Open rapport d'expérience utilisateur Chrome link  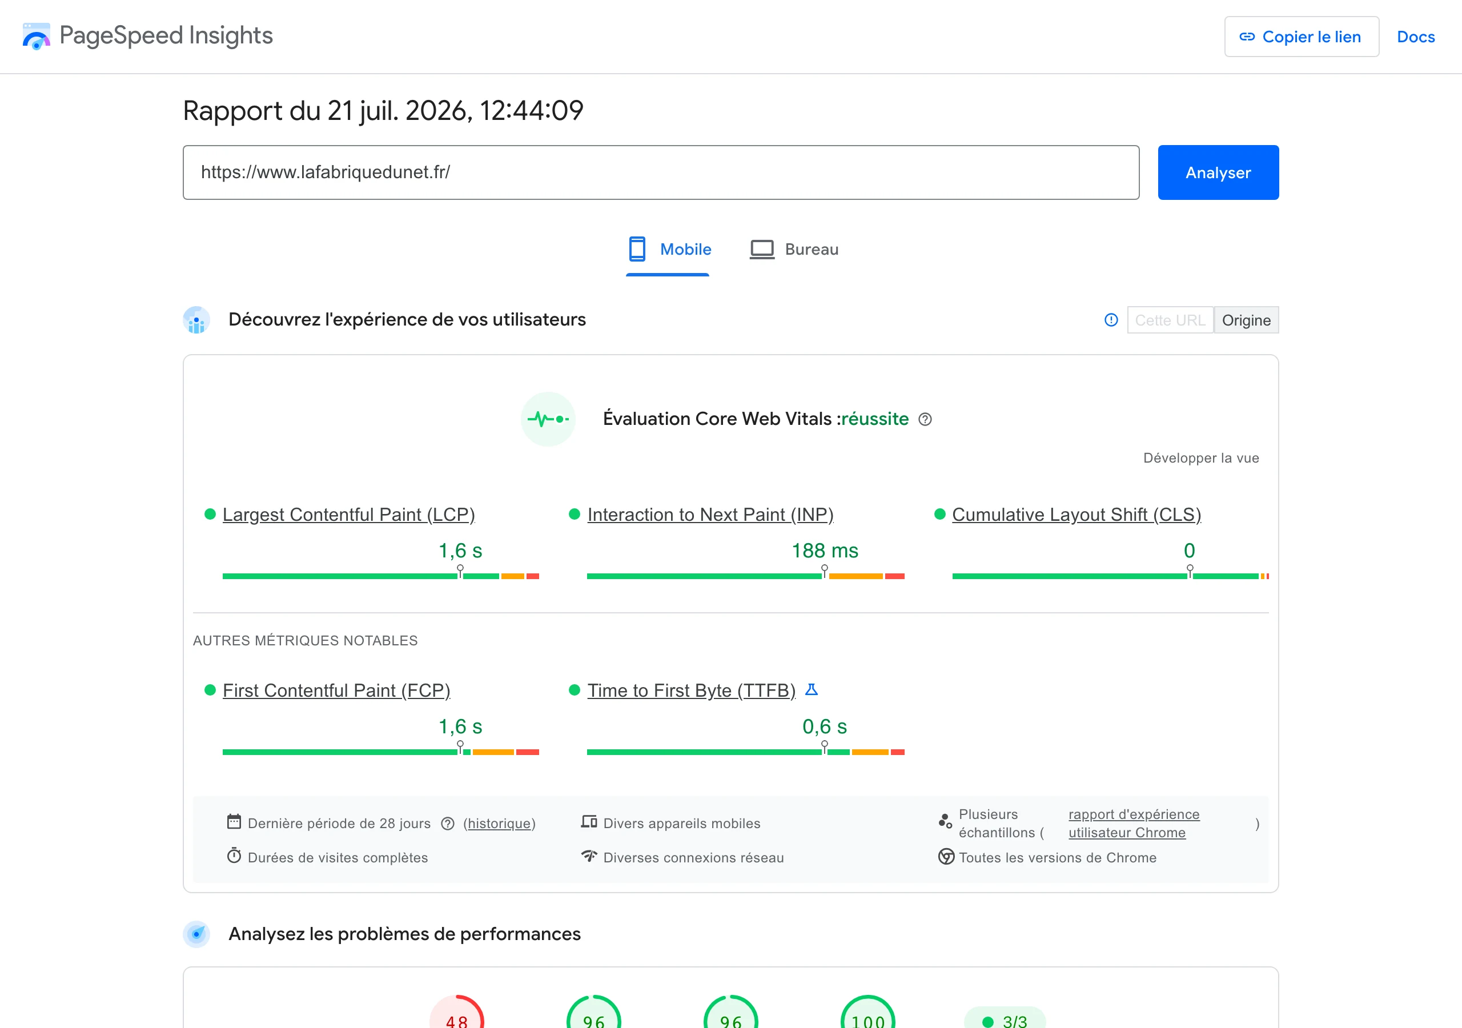tap(1134, 824)
